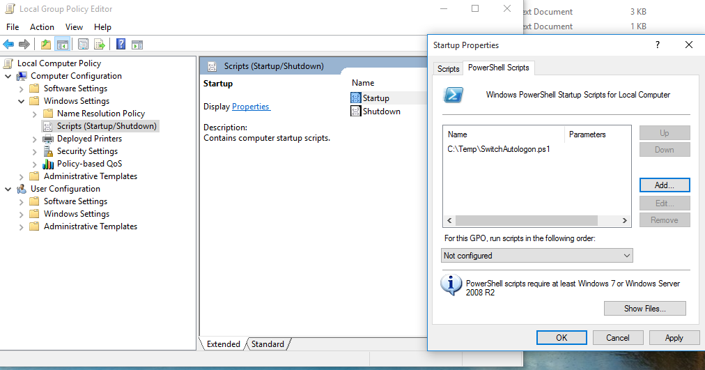The image size is (705, 370).
Task: Click OK in Startup Properties
Action: [561, 338]
